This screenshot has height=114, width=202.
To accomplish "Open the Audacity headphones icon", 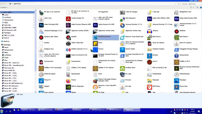I will 149,31.
